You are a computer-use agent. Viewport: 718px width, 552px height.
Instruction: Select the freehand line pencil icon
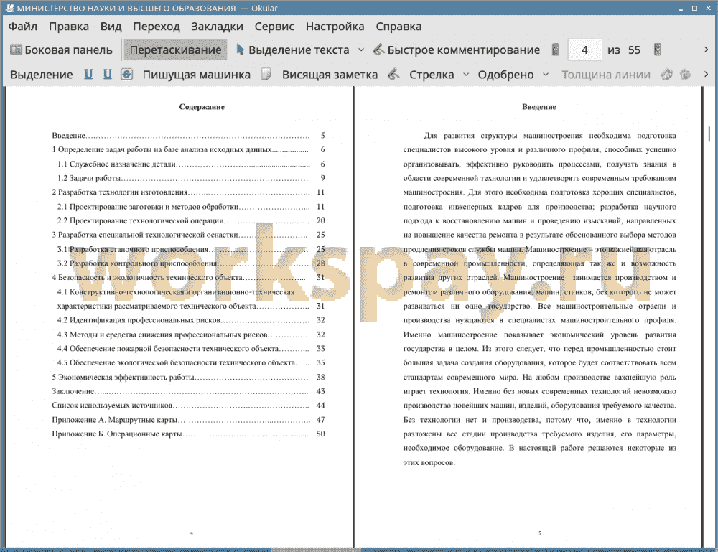[x=393, y=74]
